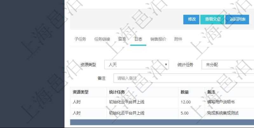
Task: Switch to the 附件 tab
Action: [178, 39]
